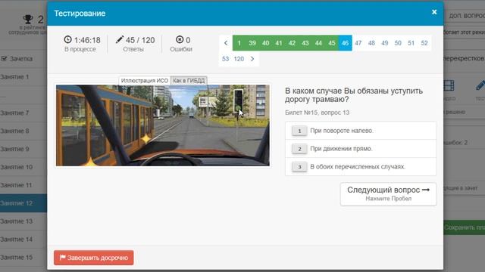Select current question 46
485x272 pixels.
[346, 43]
